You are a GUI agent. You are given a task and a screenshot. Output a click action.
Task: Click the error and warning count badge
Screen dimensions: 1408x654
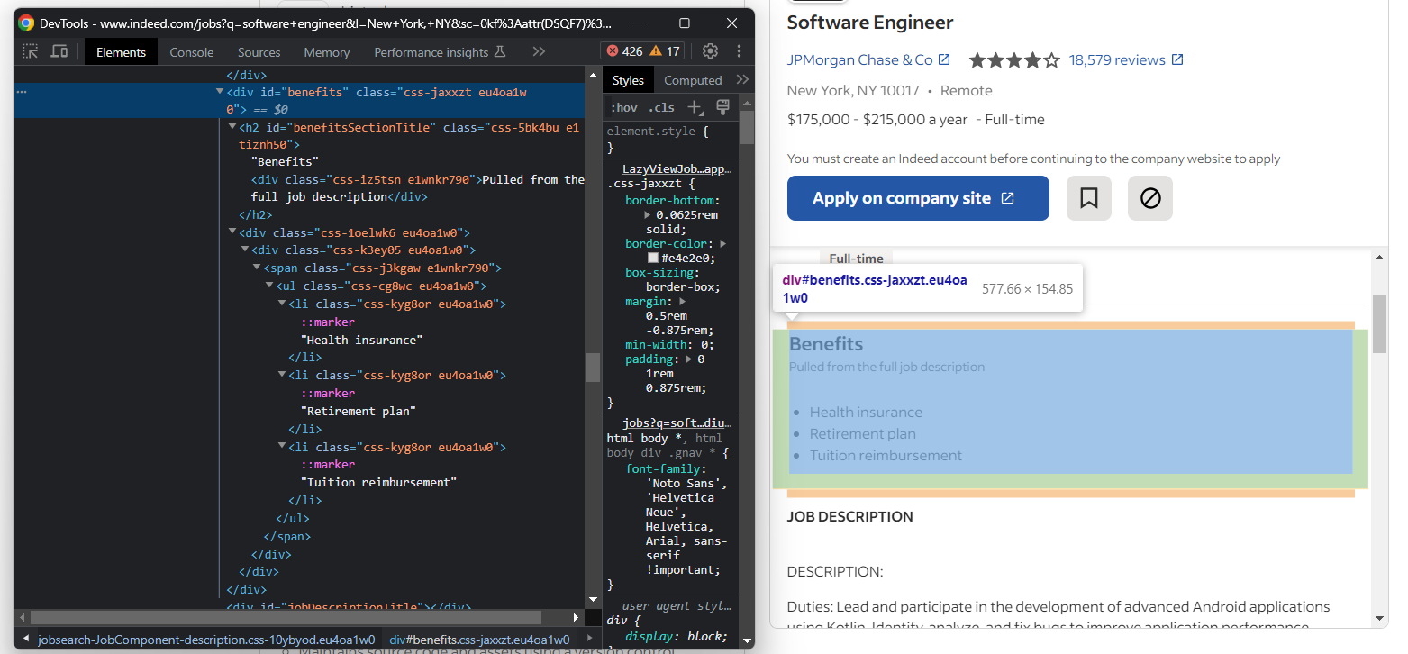(643, 51)
